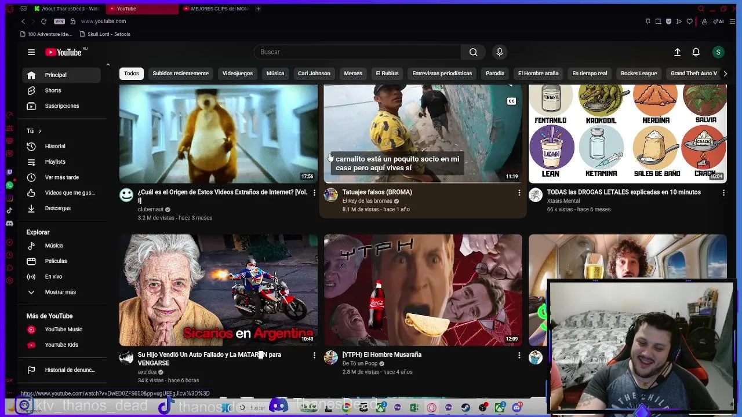The width and height of the screenshot is (742, 417).
Task: Open options menu for El Hombre Musaraña
Action: (x=519, y=355)
